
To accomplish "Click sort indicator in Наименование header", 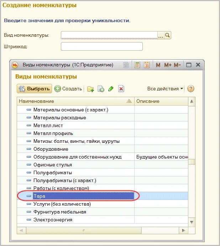I will (129, 101).
